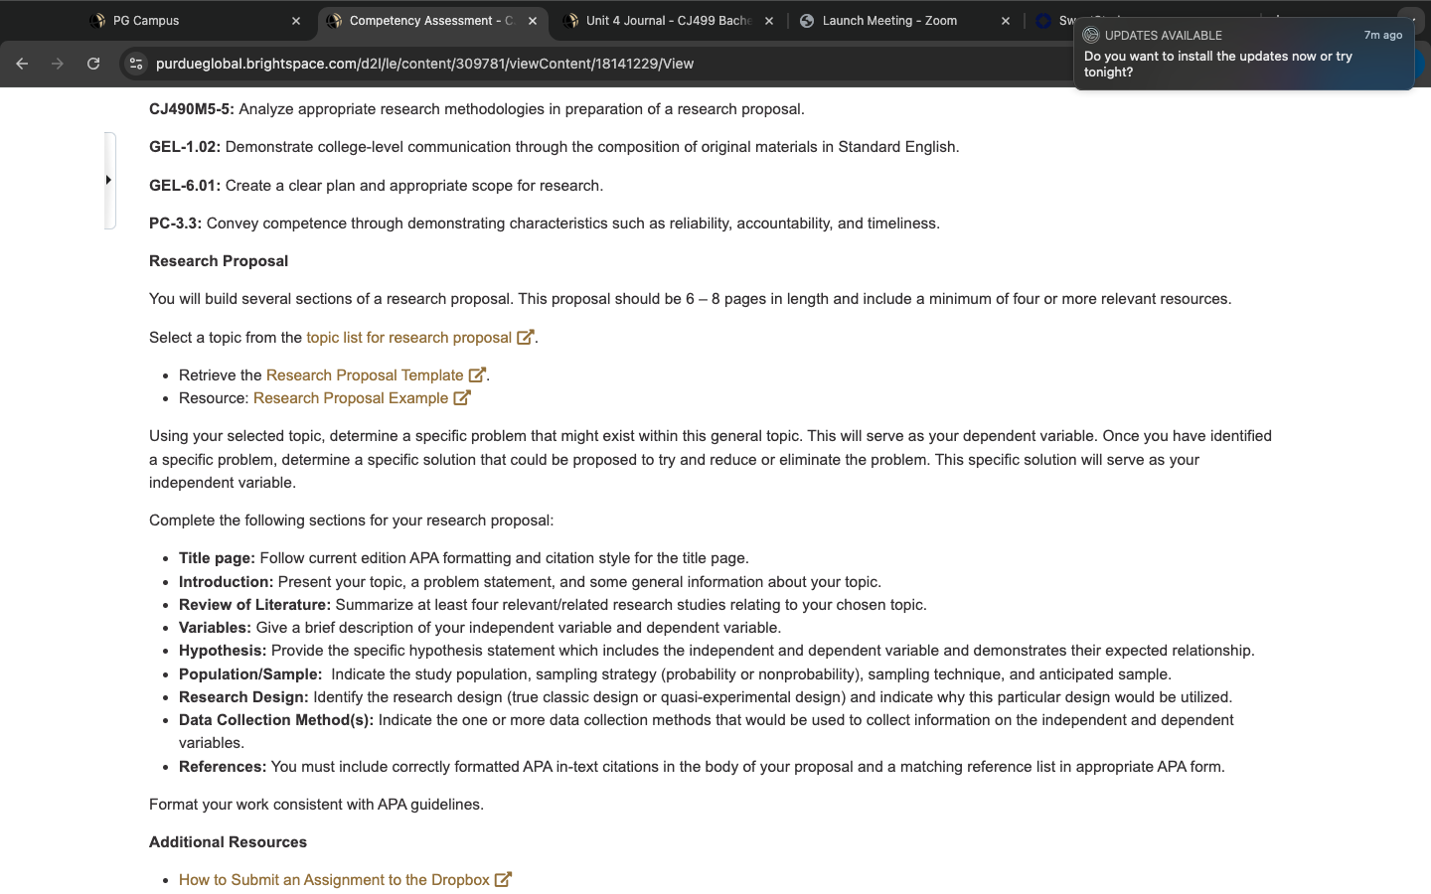Click external-link icon beside Dropbox submission link

503,880
